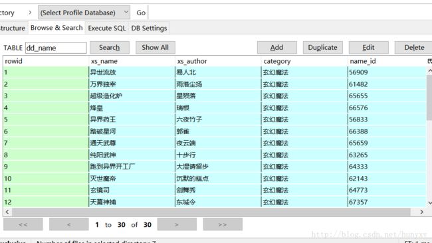Click the previous page < button
This screenshot has height=243, width=432.
click(x=69, y=224)
